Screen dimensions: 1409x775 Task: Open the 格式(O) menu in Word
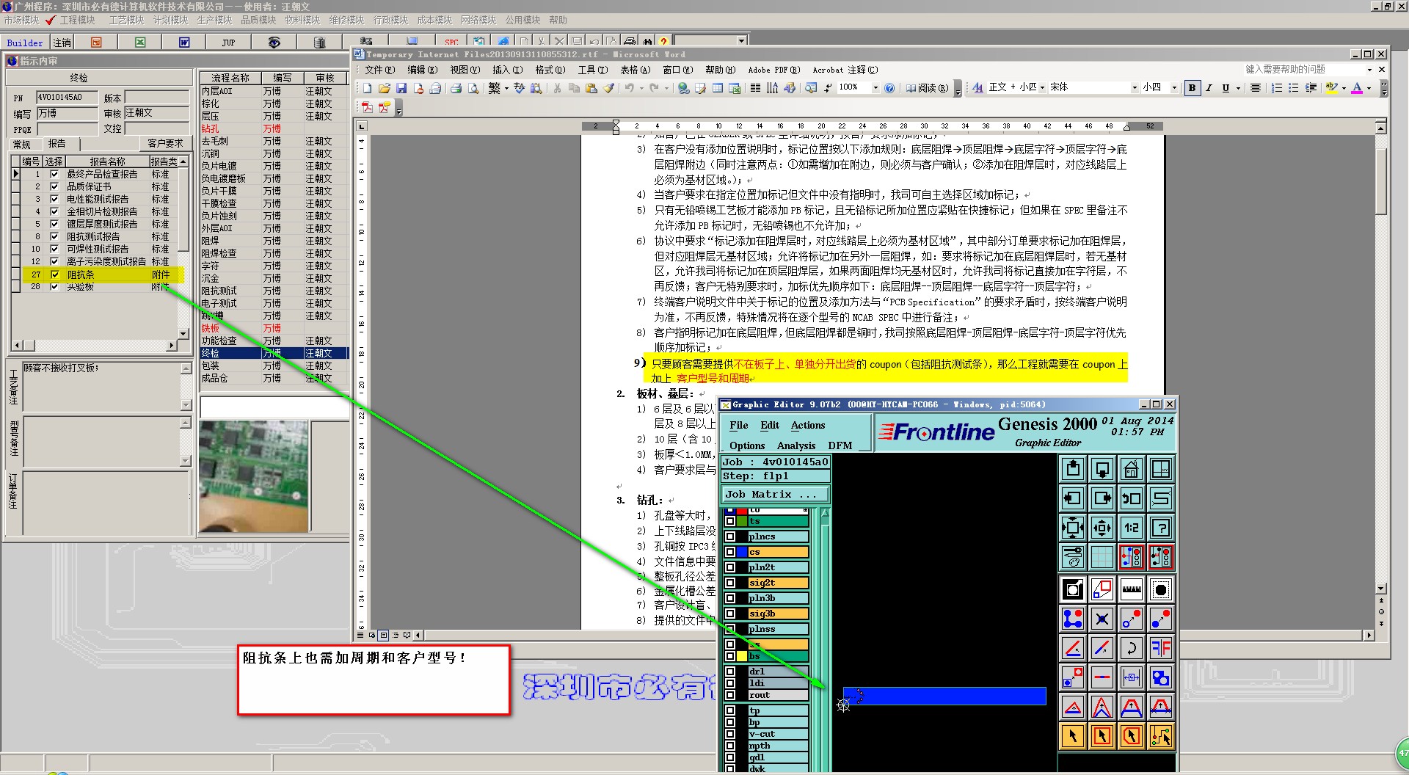click(550, 70)
